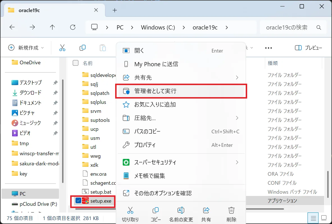This screenshot has height=224, width=332.
Task: Click the setup.exe application icon
Action: (x=85, y=201)
